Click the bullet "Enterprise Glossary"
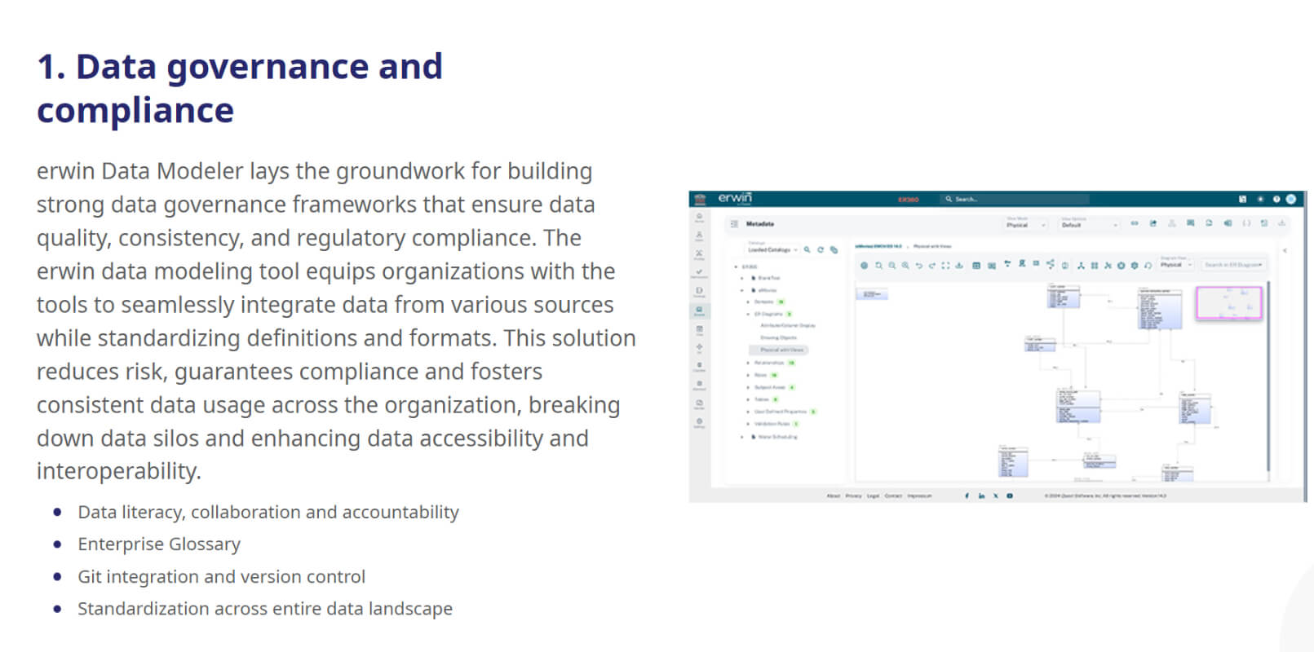This screenshot has width=1314, height=652. tap(159, 544)
